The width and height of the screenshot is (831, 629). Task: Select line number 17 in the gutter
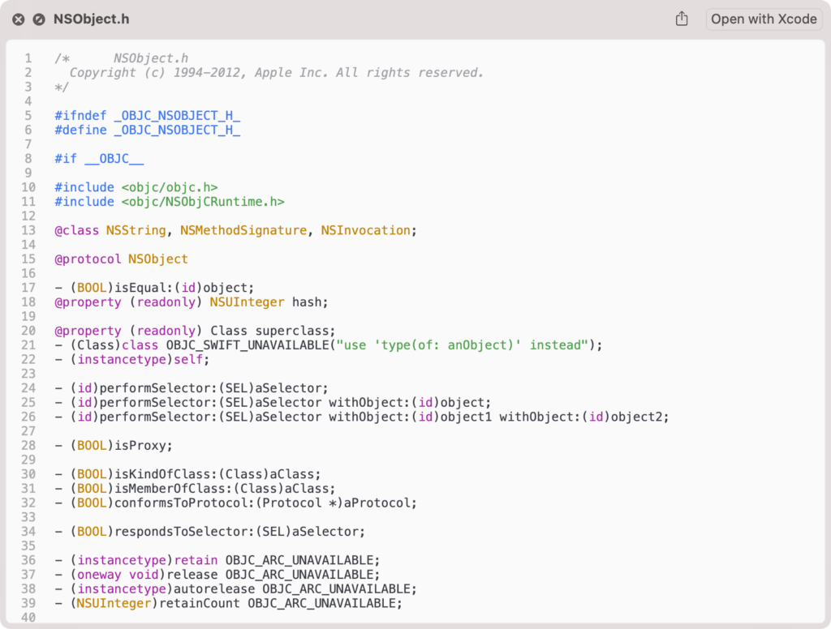tap(28, 287)
